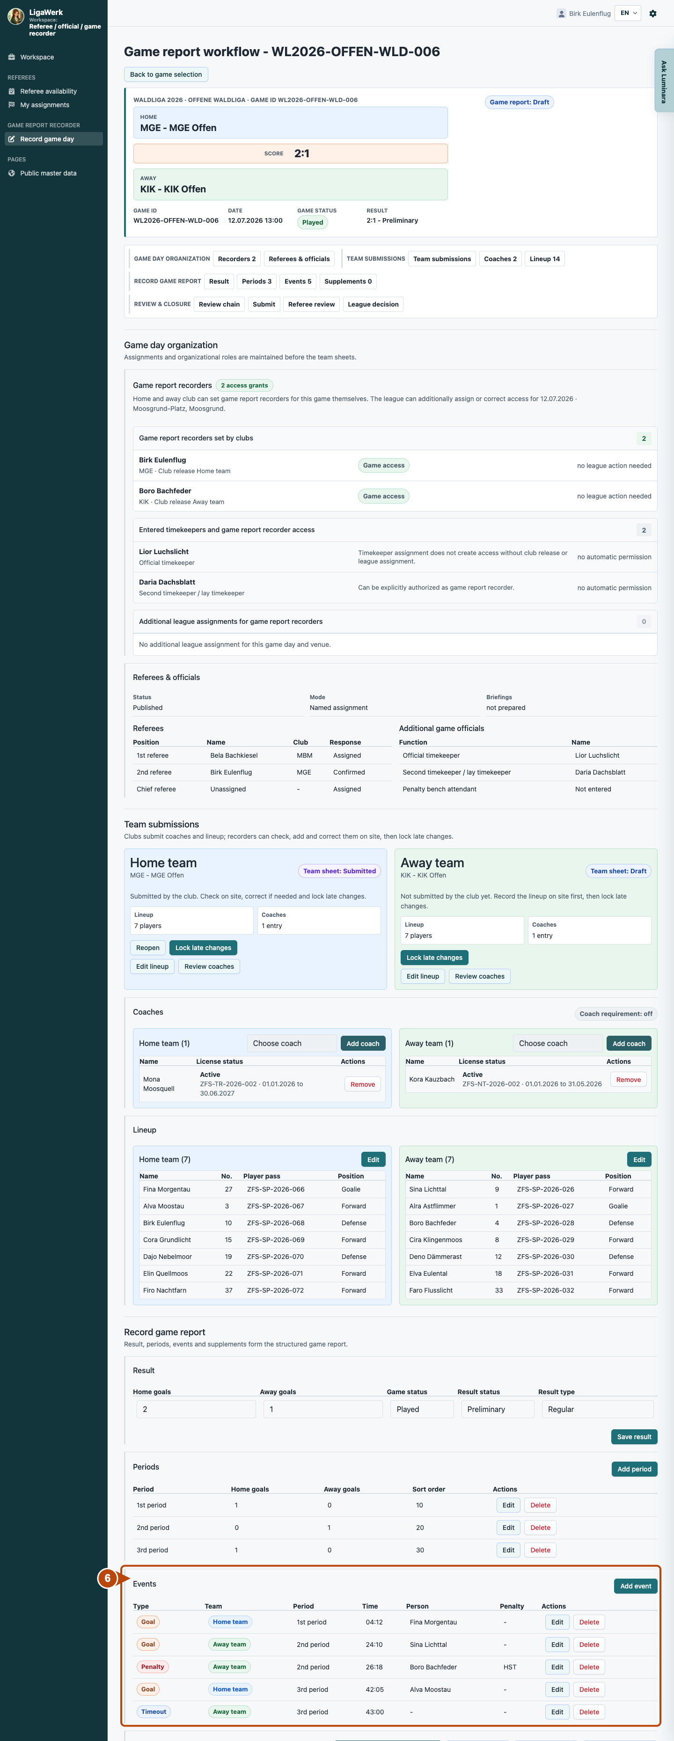
Task: Click the My assignments flag icon
Action: coord(12,105)
